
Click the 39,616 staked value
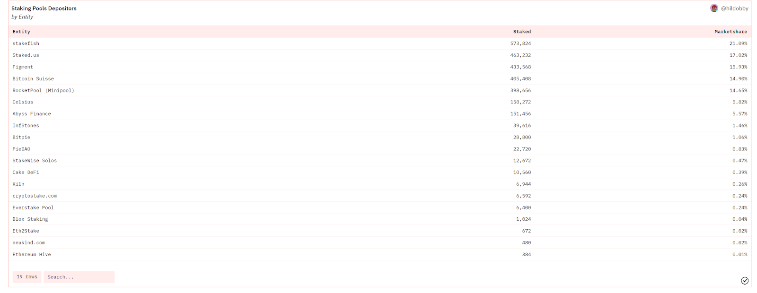(x=522, y=126)
